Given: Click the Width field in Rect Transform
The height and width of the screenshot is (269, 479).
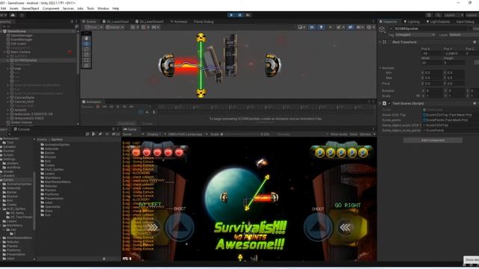Looking at the screenshot, I should coord(431,63).
